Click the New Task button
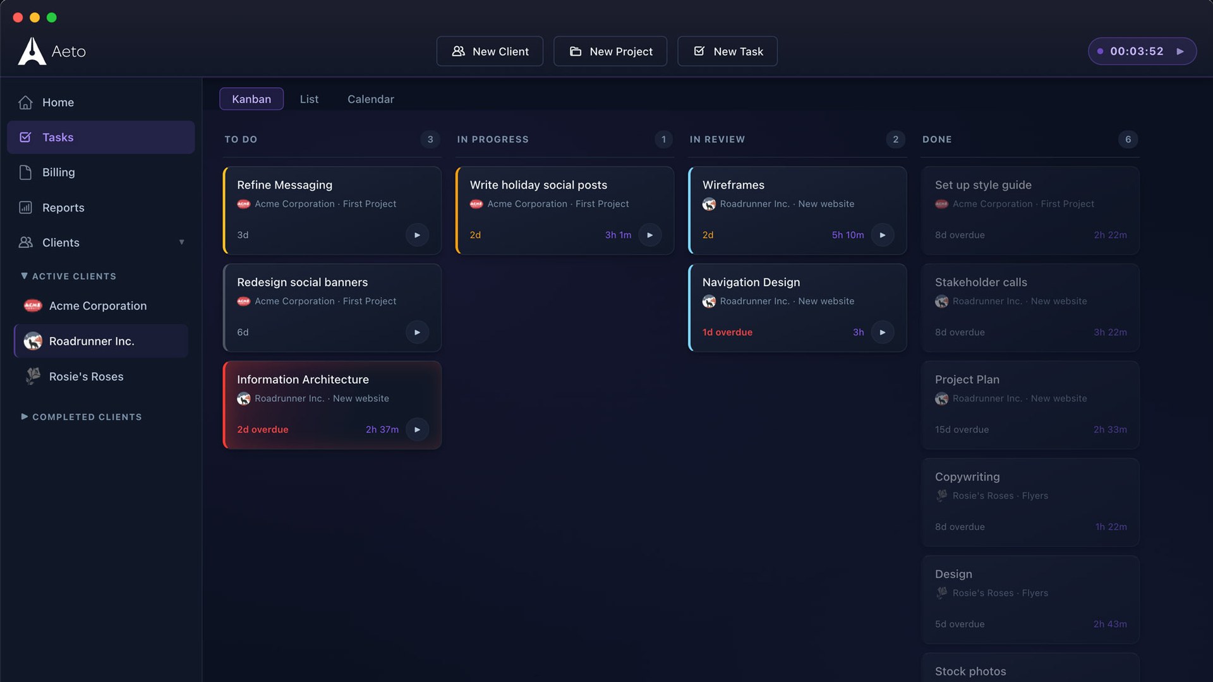 [727, 51]
